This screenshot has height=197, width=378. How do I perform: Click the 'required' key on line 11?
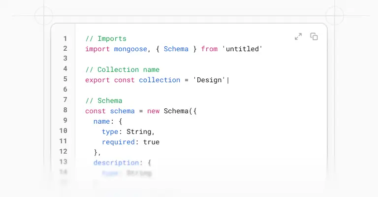118,142
